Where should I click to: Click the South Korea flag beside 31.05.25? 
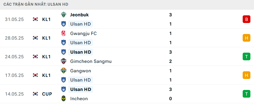(35, 19)
